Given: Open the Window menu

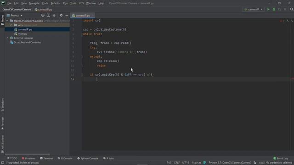Looking at the screenshot, I should (91, 3).
